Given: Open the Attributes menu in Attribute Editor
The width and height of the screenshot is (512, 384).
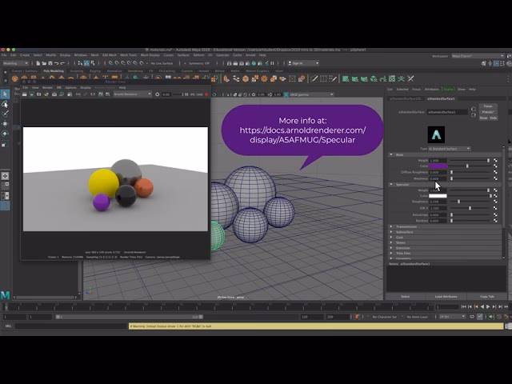Looking at the screenshot, I should coord(432,89).
